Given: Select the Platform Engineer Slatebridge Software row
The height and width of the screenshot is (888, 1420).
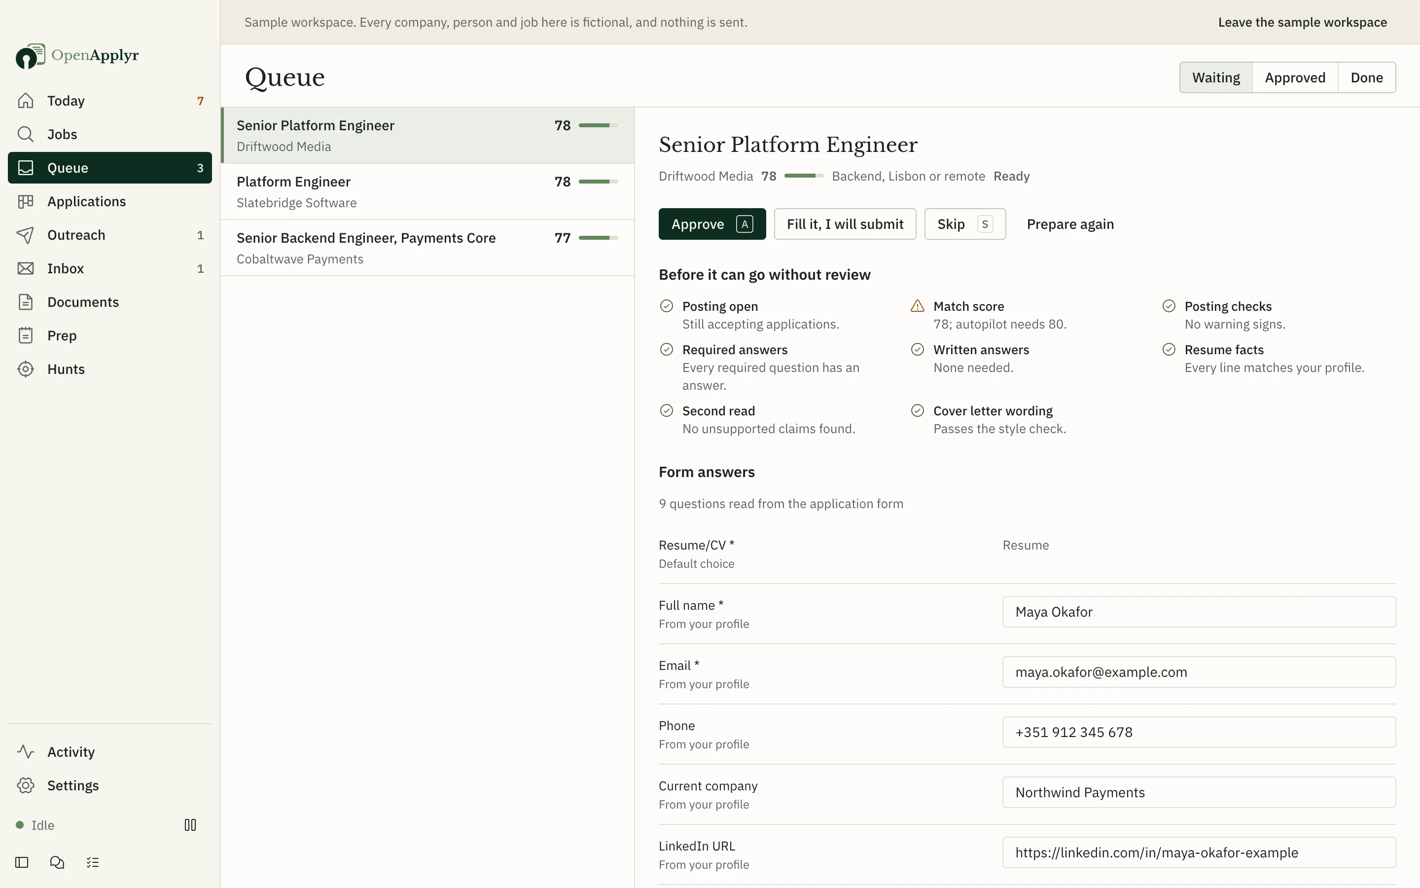Looking at the screenshot, I should pos(428,191).
